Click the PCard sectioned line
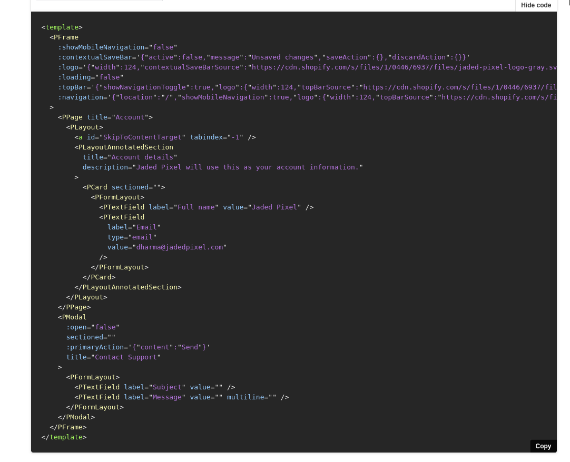 tap(124, 187)
